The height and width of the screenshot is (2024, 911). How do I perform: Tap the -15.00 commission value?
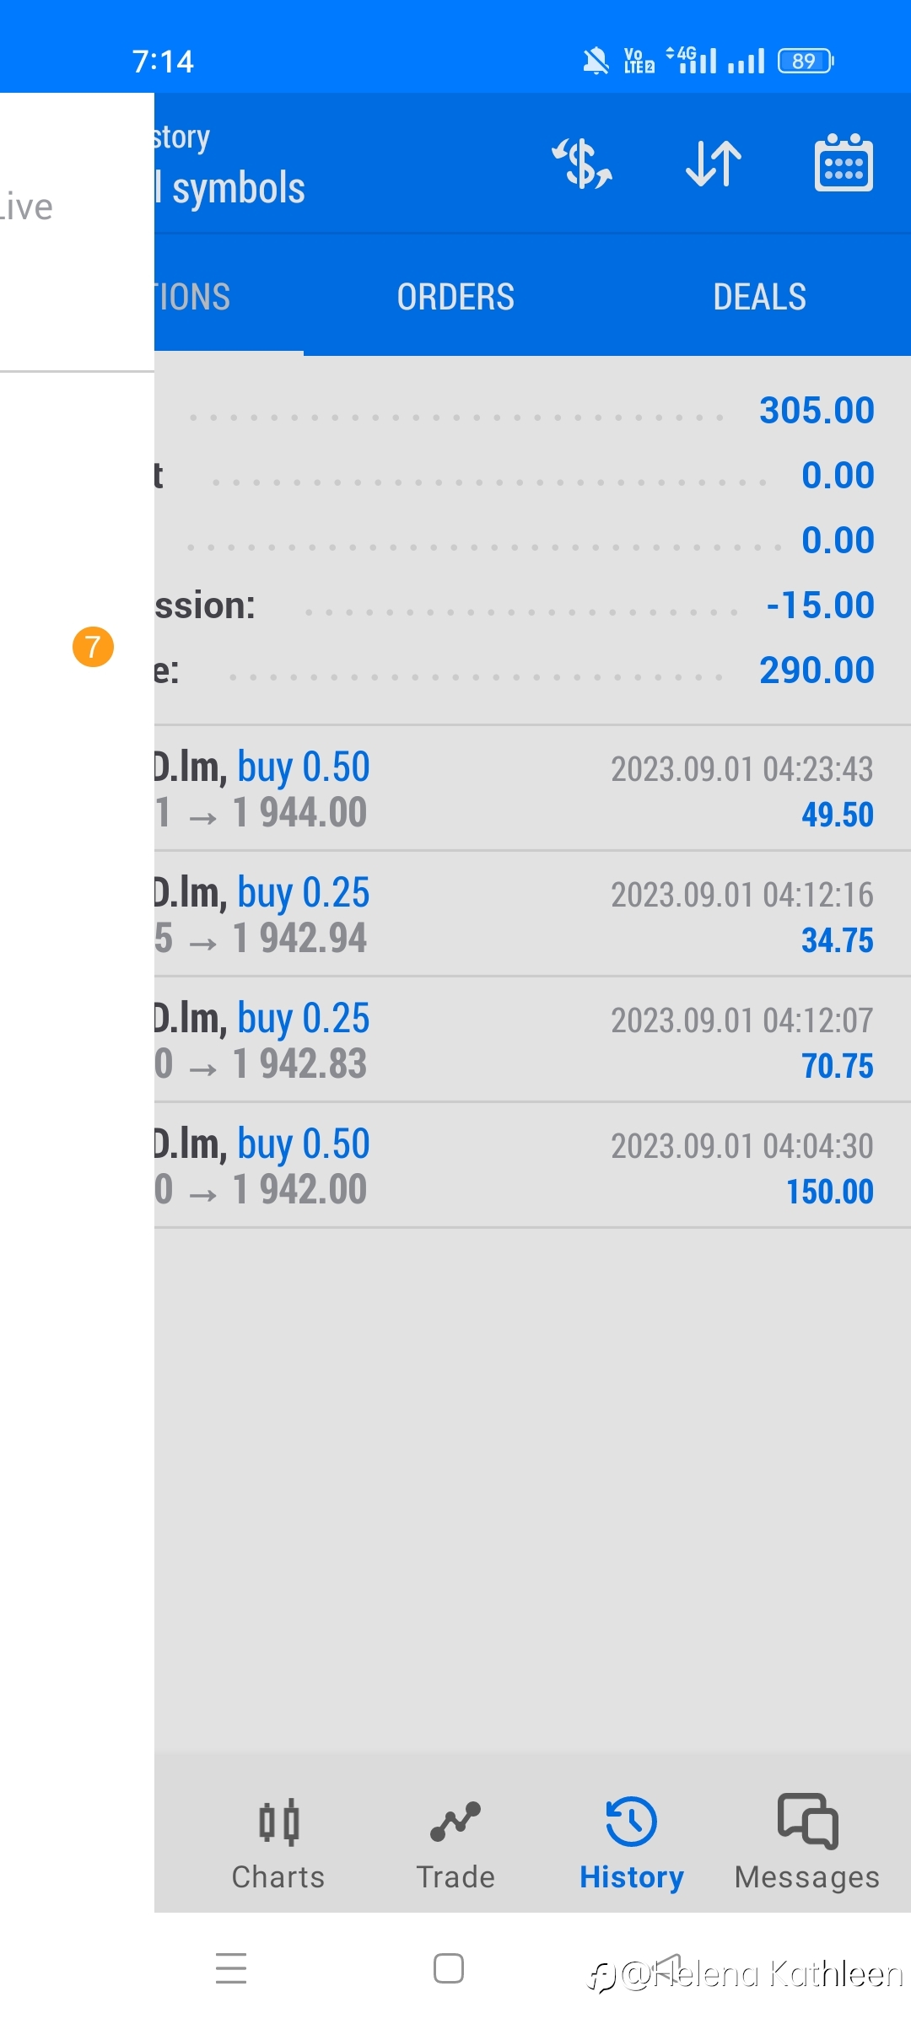[820, 606]
